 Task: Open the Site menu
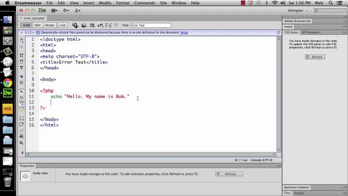[163, 3]
